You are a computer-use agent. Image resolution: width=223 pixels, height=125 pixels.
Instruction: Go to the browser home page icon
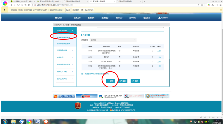tap(22, 5)
